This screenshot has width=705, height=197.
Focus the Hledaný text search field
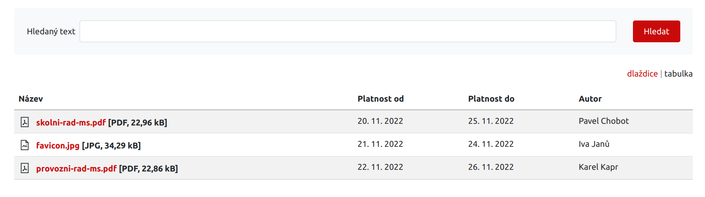click(x=348, y=31)
